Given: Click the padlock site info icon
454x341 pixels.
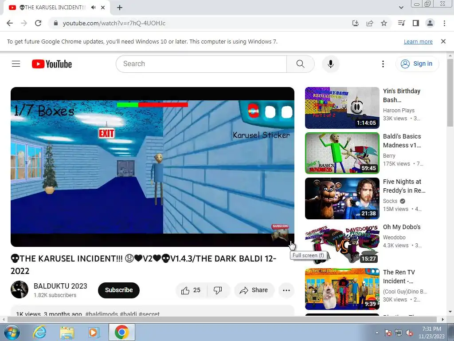Looking at the screenshot, I should click(56, 23).
